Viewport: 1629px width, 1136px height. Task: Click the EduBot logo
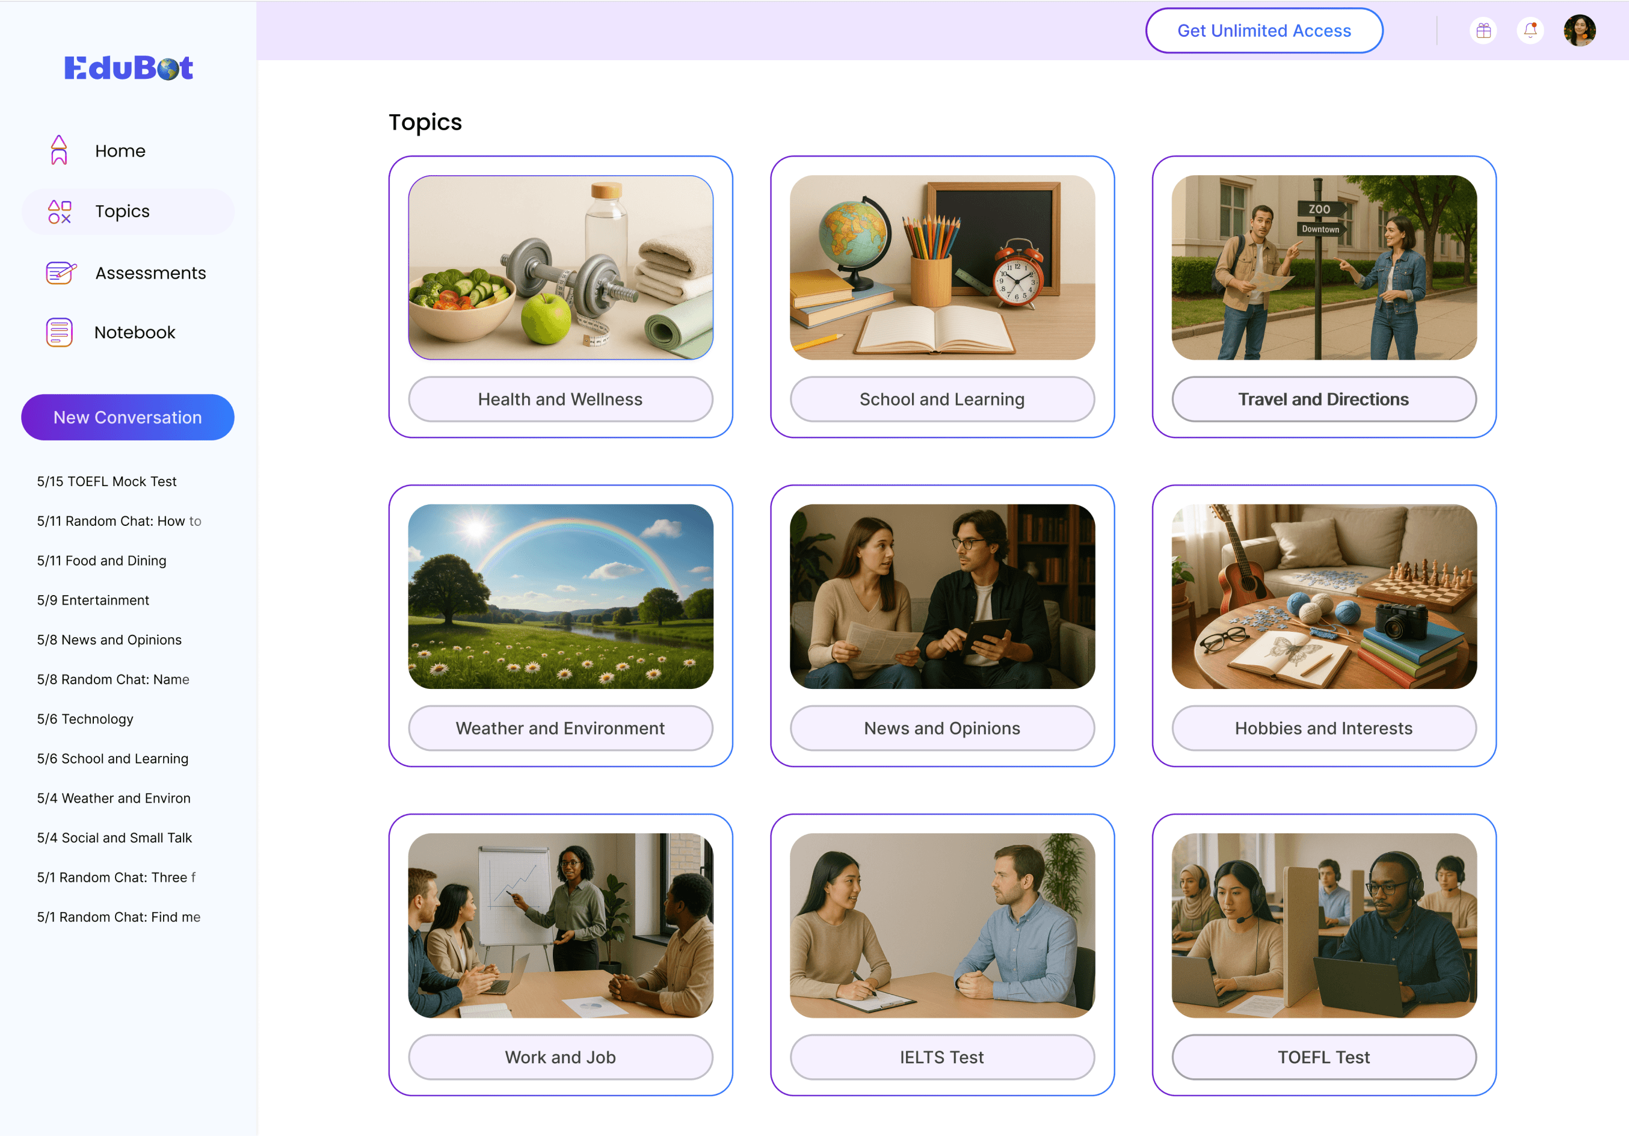point(128,68)
